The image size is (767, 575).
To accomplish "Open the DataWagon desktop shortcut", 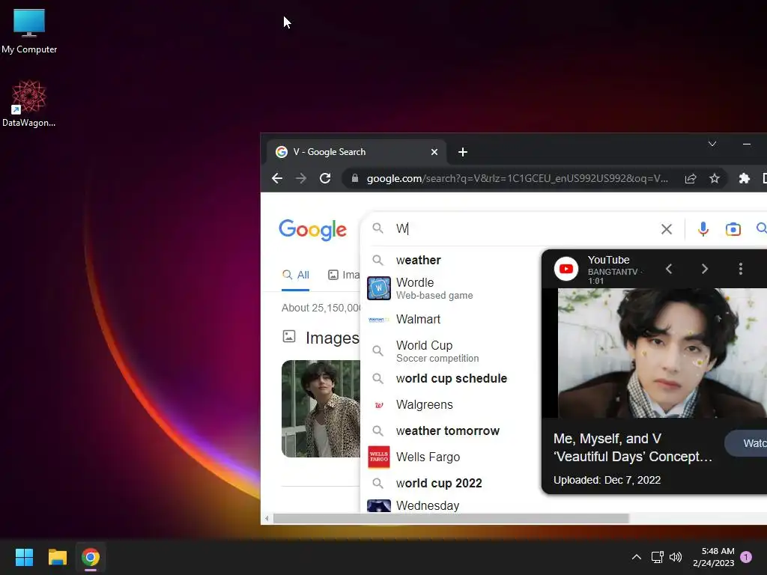I will coord(29,103).
